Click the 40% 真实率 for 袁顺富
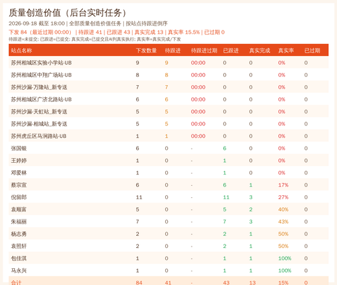The image size is (337, 285). point(283,209)
